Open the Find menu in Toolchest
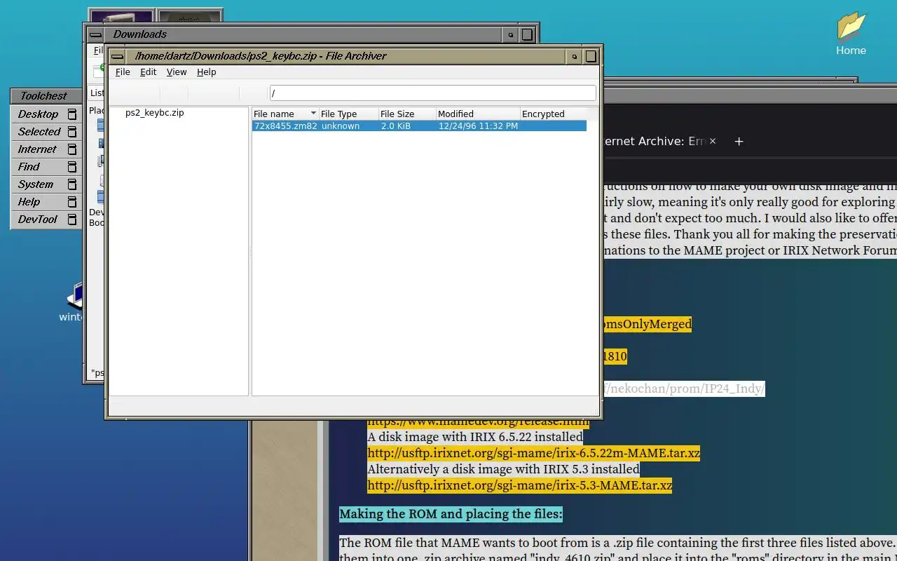This screenshot has width=897, height=561. coord(46,166)
